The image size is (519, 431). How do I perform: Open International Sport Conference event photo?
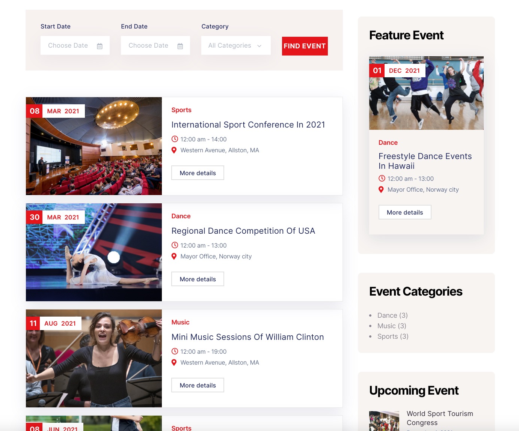[x=94, y=146]
